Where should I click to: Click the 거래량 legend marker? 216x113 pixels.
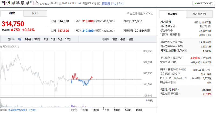pyautogui.click(x=147, y=101)
